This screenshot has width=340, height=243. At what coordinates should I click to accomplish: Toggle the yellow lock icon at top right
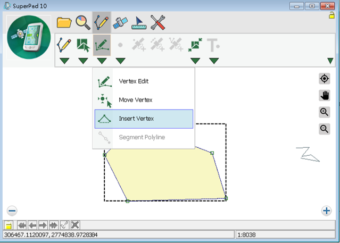coord(332,15)
